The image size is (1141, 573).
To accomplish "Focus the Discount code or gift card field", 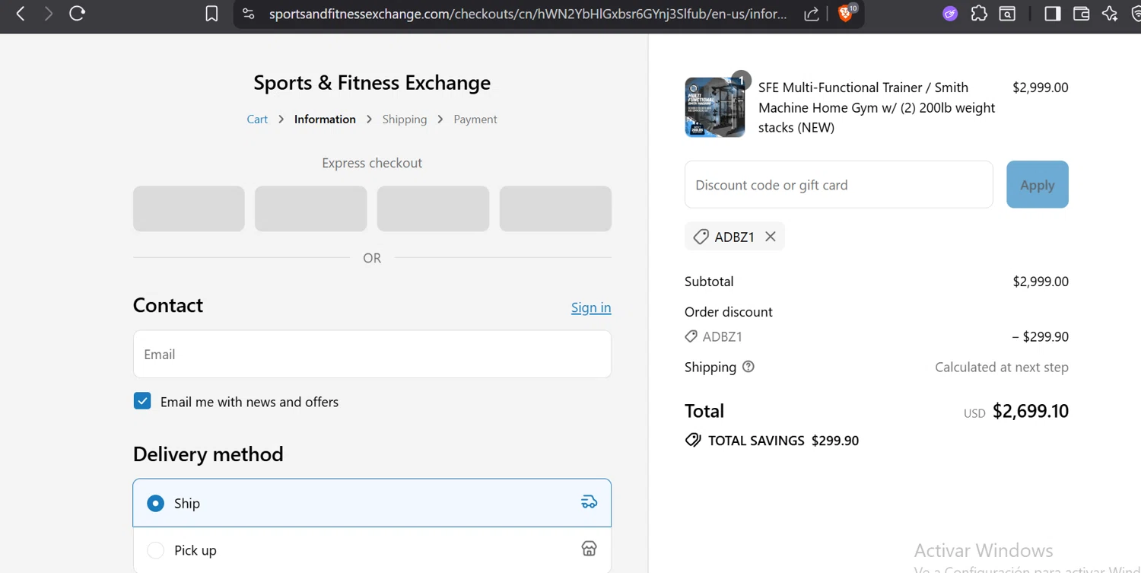I will 839,184.
